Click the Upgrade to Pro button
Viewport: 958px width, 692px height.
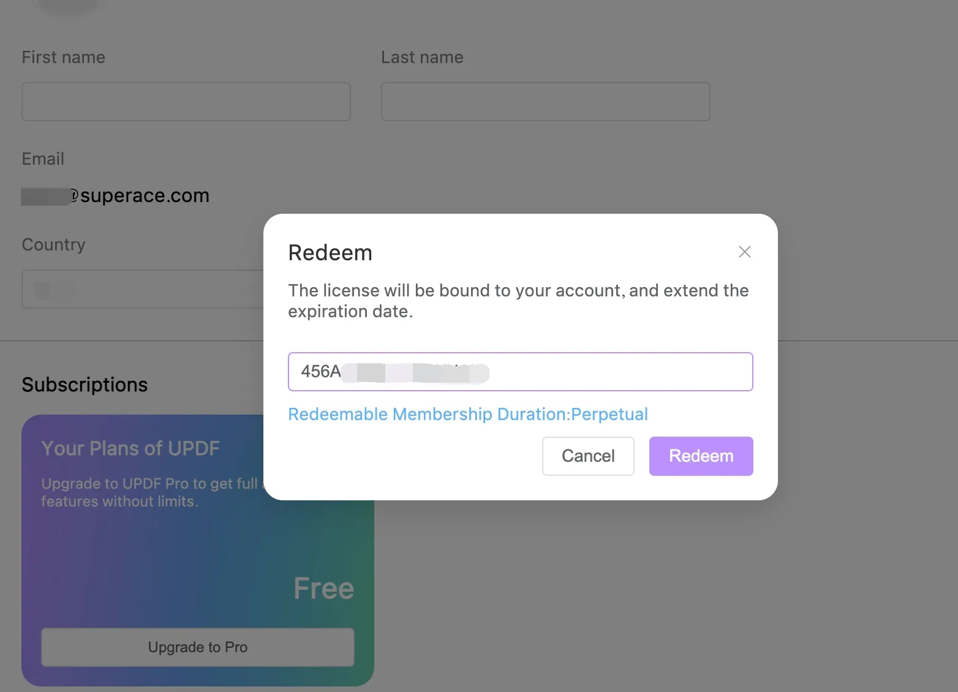pyautogui.click(x=197, y=647)
